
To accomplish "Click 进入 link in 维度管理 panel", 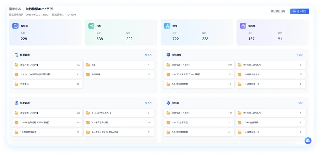I will point(148,103).
